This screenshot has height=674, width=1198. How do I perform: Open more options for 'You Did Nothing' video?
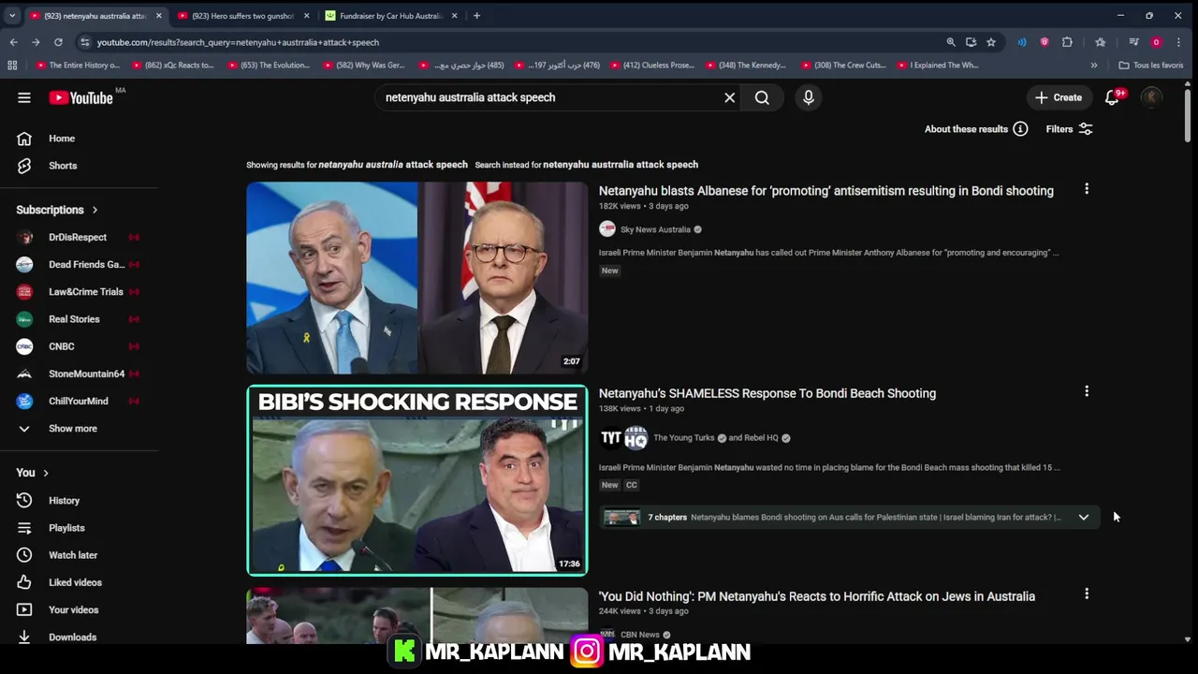coord(1087,593)
